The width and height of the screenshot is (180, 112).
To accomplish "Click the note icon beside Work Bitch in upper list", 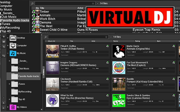I will [33, 19].
